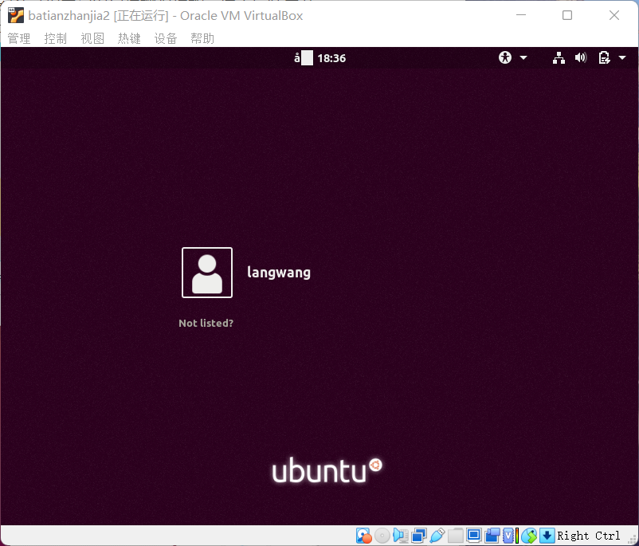Viewport: 639px width, 546px height.
Task: Click the virtualization CPU chip icon
Action: (x=508, y=536)
